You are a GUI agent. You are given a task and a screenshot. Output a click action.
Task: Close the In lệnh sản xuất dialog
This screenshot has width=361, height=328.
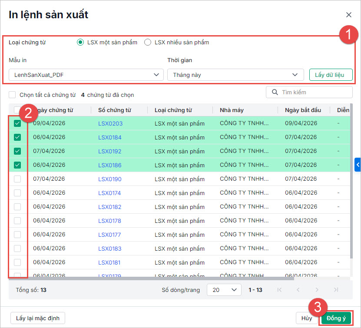pos(349,15)
